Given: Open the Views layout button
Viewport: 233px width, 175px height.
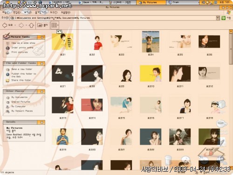Looking at the screenshot, I should [54, 25].
